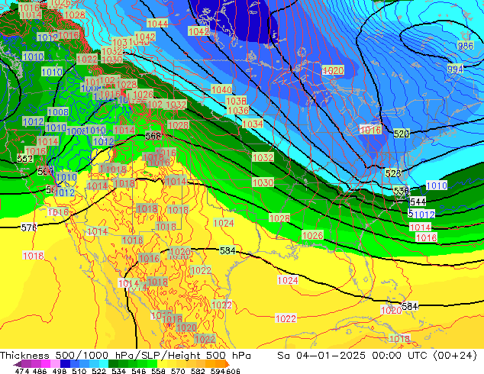This screenshot has width=484, height=374.
Task: Click the legend value 546
Action: (x=139, y=371)
